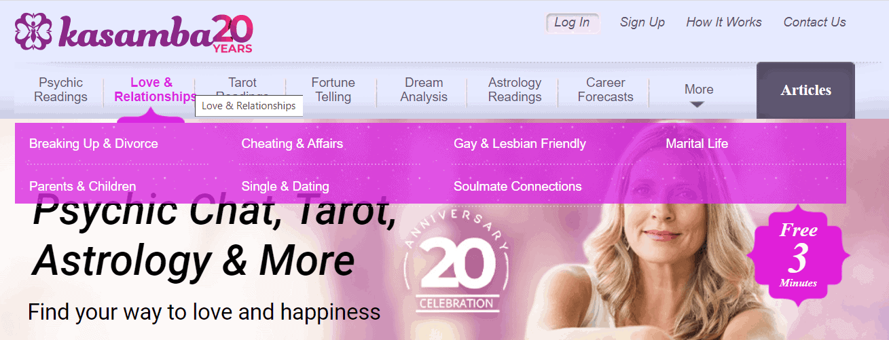Visit the Contact Us link
The image size is (889, 340).
click(815, 22)
